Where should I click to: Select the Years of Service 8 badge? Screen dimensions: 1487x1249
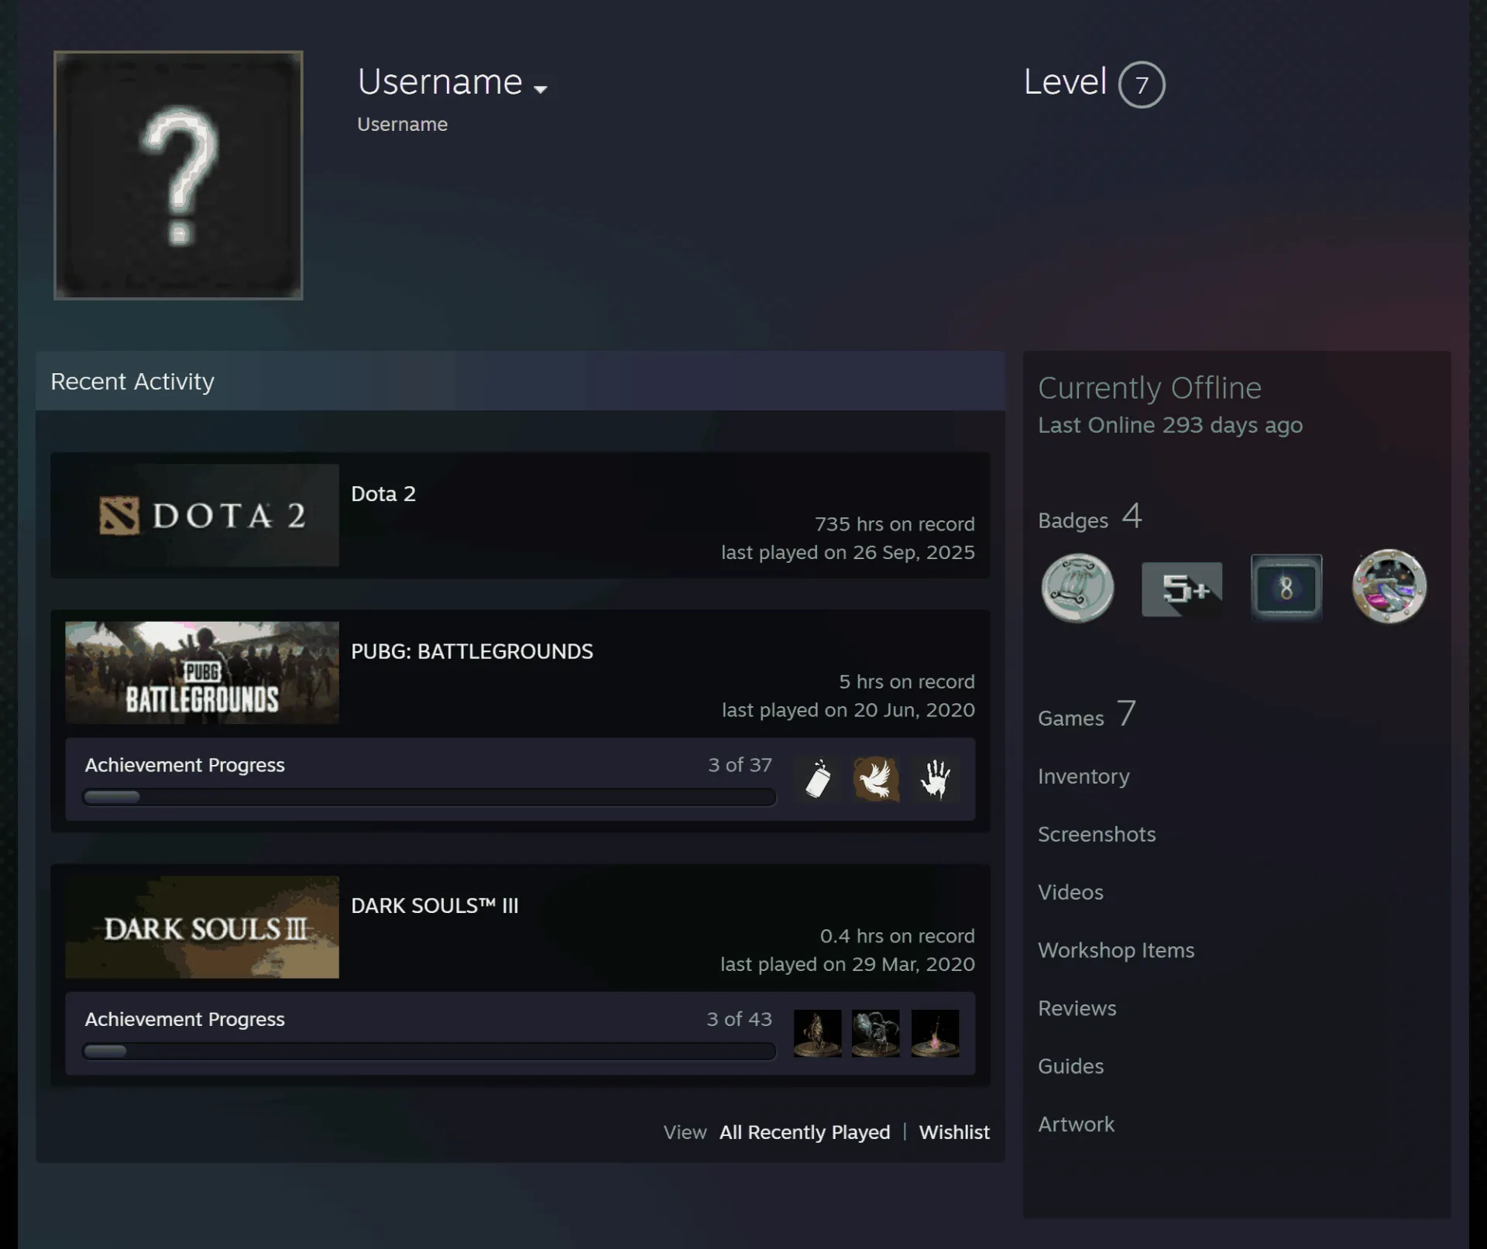coord(1286,588)
